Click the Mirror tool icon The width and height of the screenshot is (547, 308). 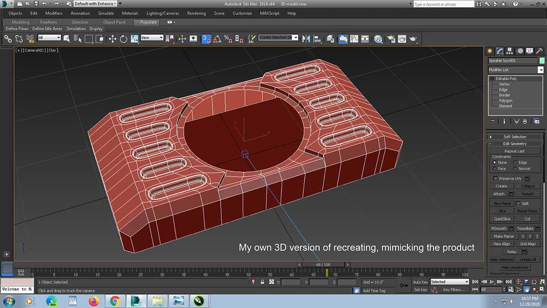(x=306, y=39)
